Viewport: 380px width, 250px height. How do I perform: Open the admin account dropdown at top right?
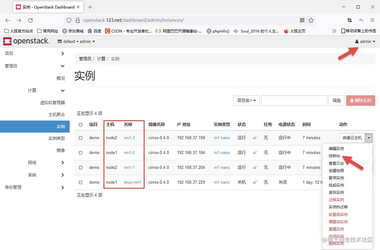tap(365, 41)
